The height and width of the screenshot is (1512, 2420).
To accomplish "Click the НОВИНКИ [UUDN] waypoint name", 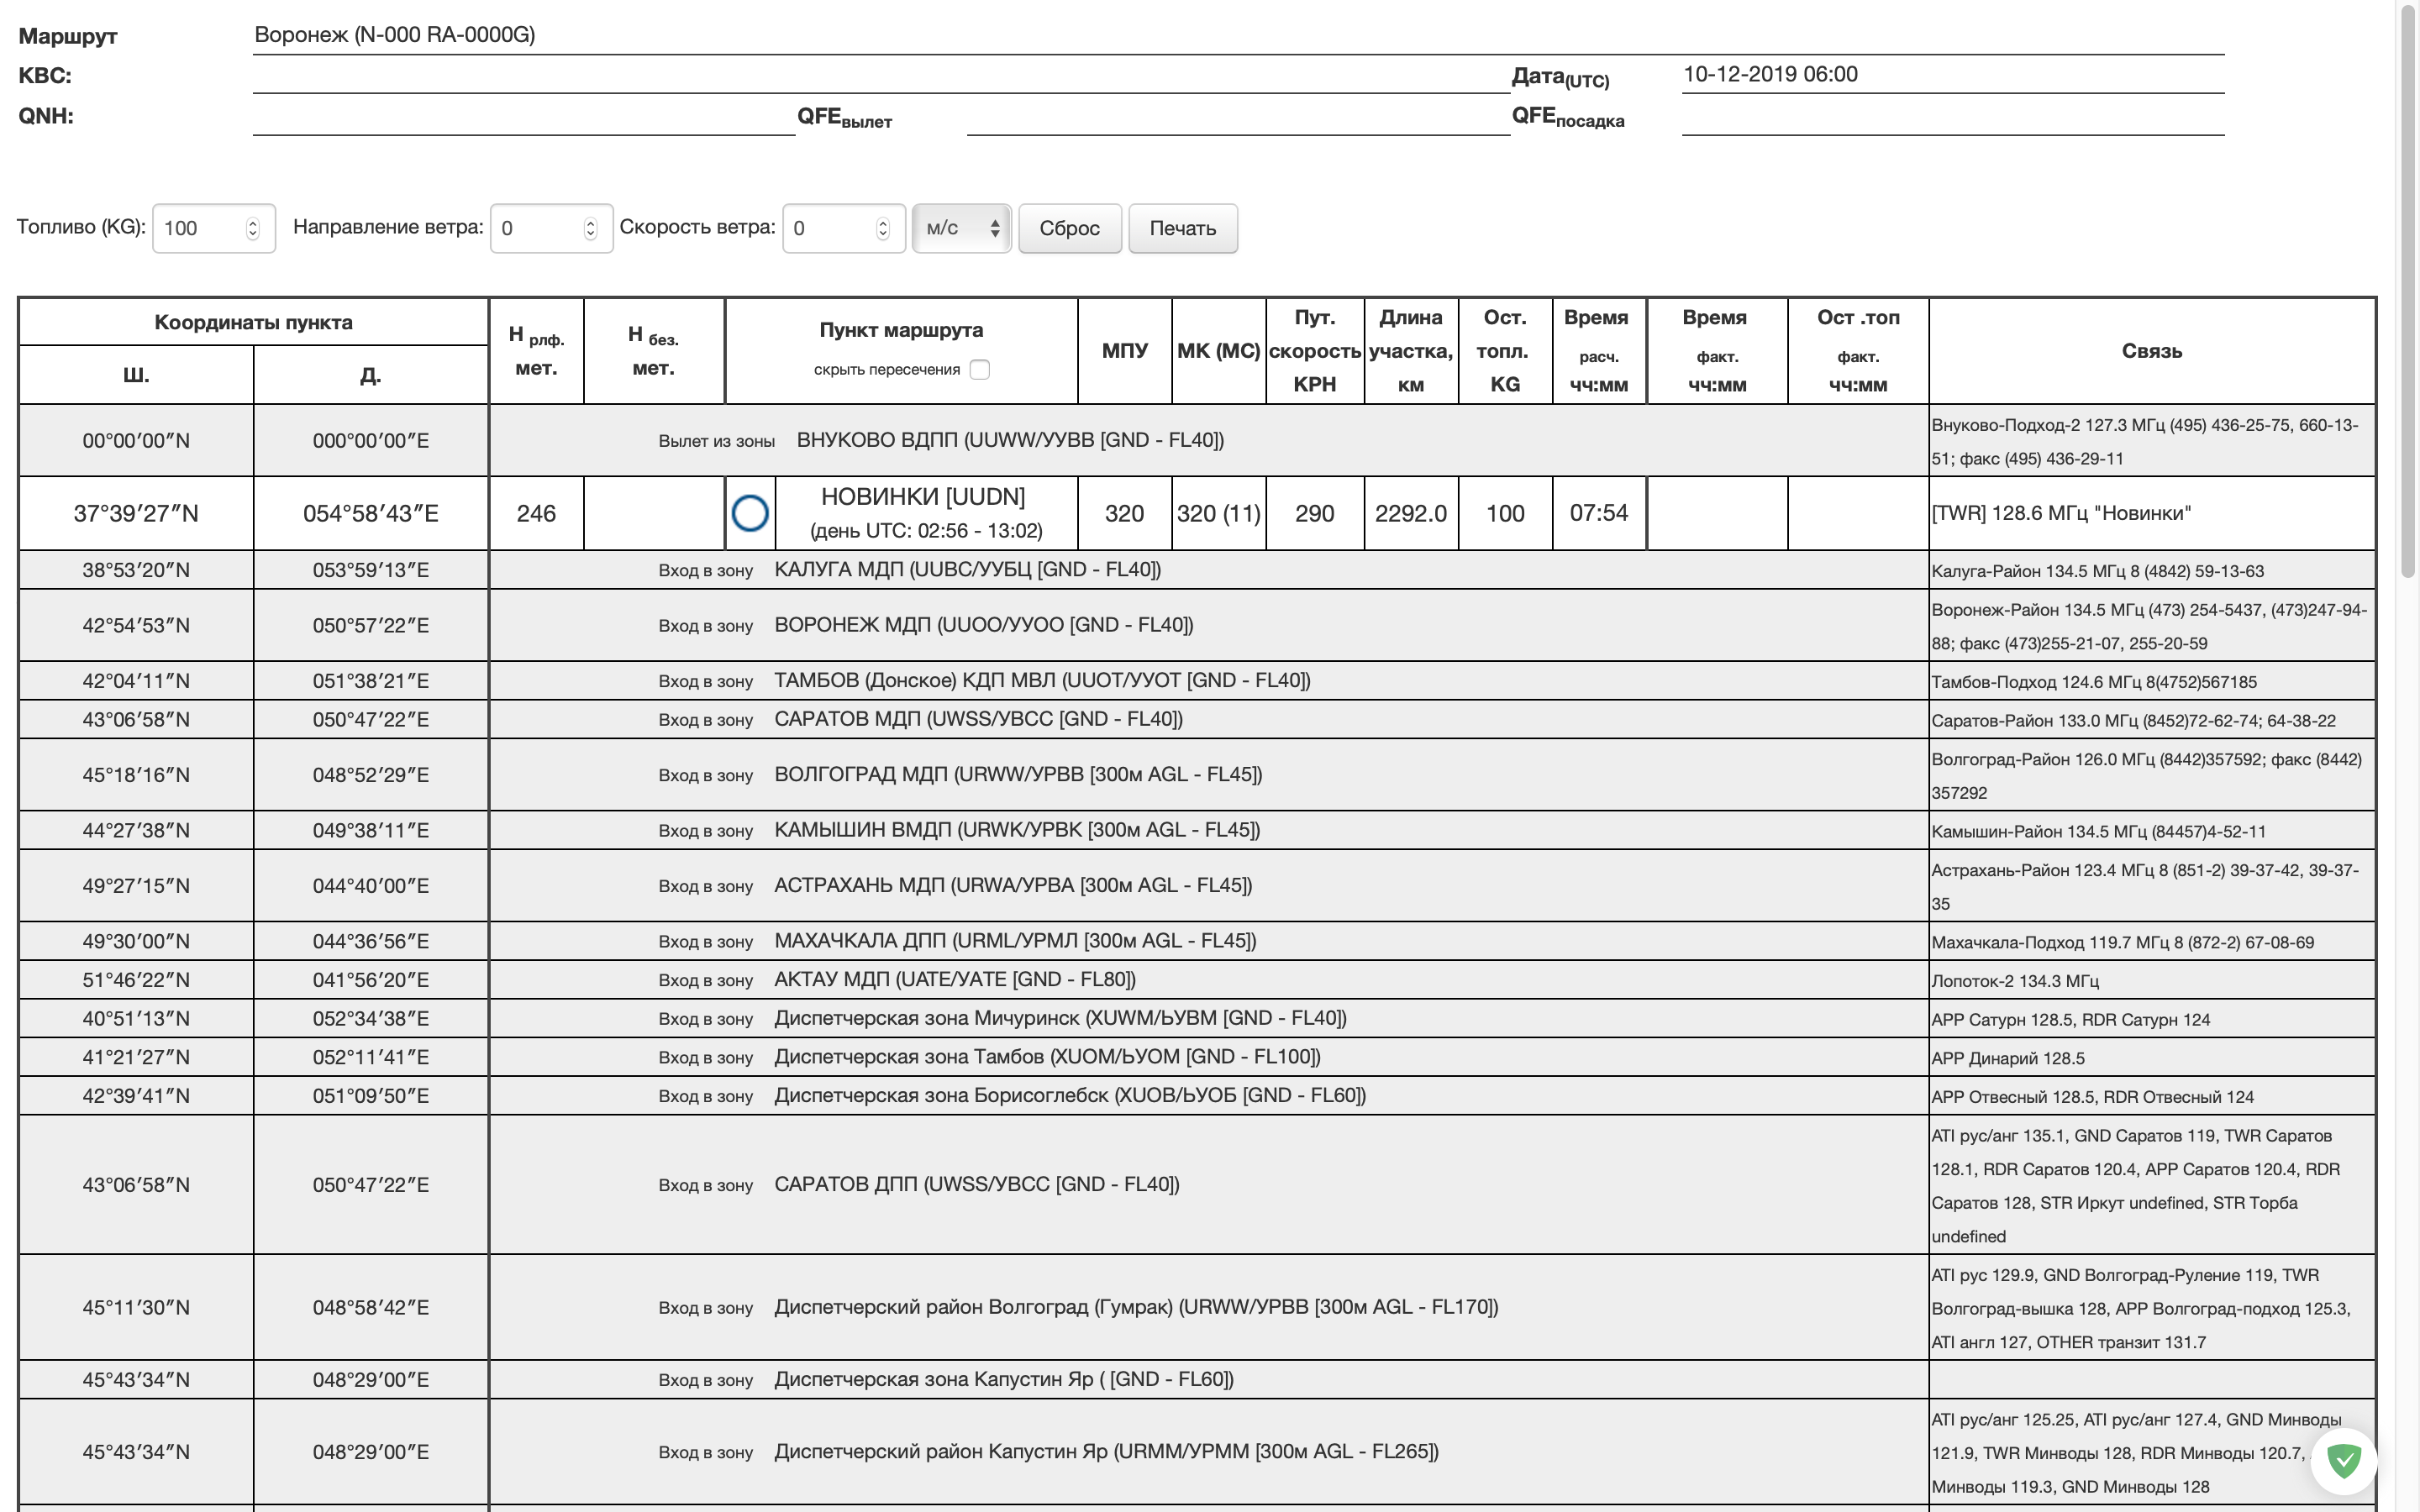I will tap(922, 497).
